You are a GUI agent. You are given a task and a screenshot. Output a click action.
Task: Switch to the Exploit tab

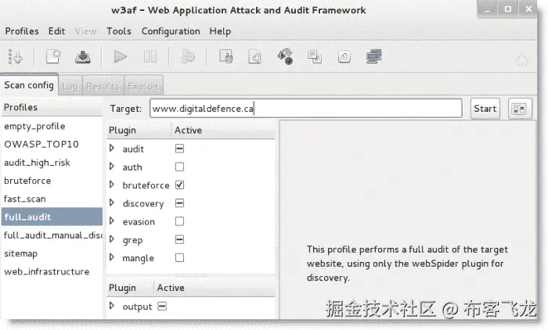click(x=143, y=86)
